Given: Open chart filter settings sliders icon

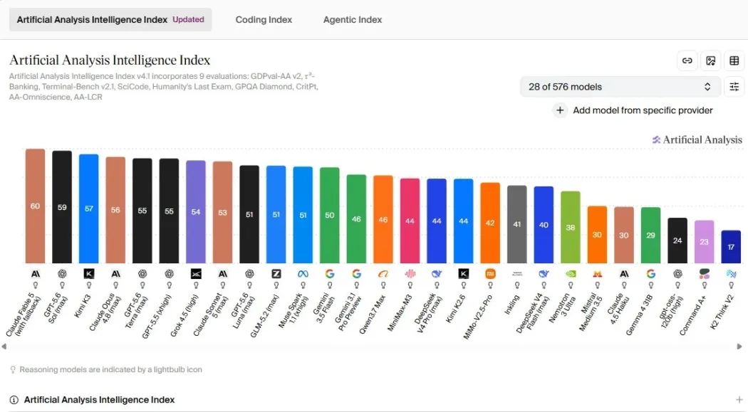Looking at the screenshot, I should coord(734,87).
